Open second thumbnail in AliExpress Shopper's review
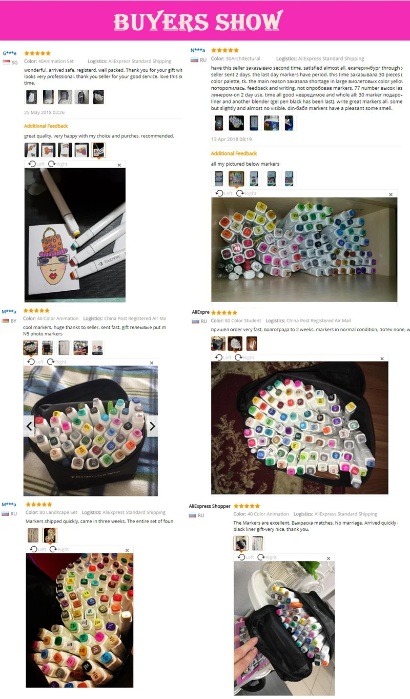Viewport: 410px width, 699px height. [257, 543]
